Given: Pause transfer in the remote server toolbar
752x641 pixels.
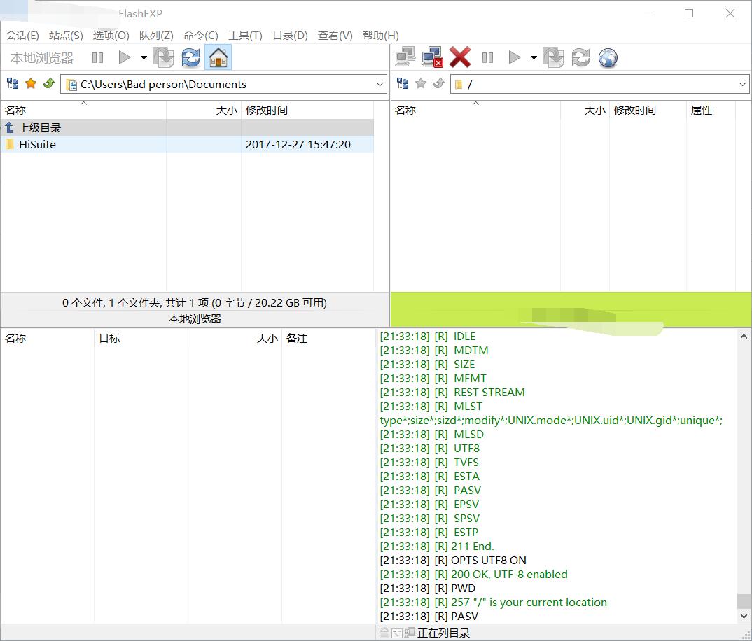Looking at the screenshot, I should pos(487,58).
